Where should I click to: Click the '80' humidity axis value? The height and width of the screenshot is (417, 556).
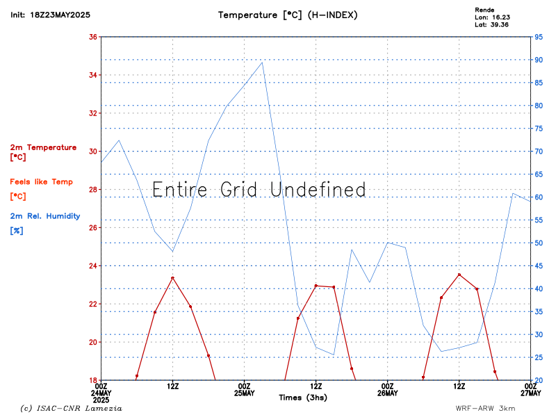click(539, 106)
